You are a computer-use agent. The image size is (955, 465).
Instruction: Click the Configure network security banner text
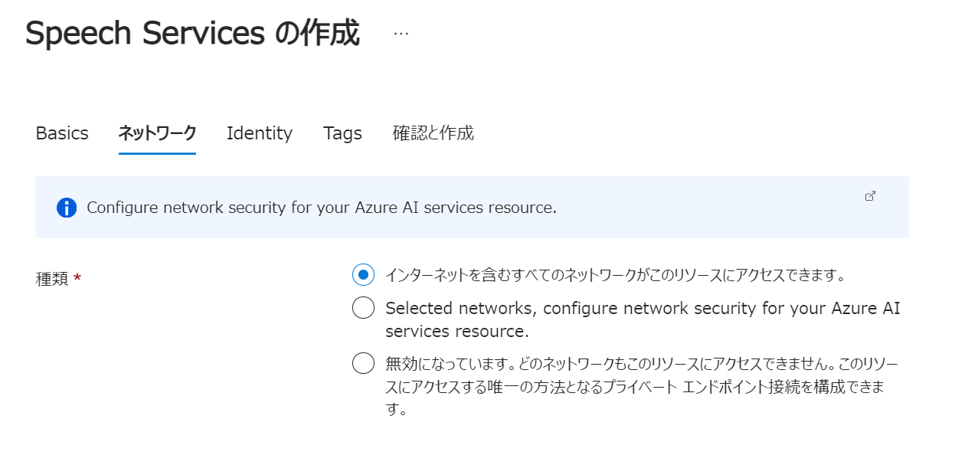tap(321, 208)
